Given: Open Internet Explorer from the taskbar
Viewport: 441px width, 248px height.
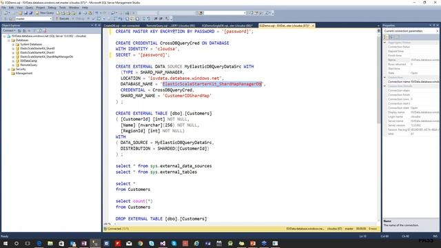Looking at the screenshot, I should click(196, 243).
